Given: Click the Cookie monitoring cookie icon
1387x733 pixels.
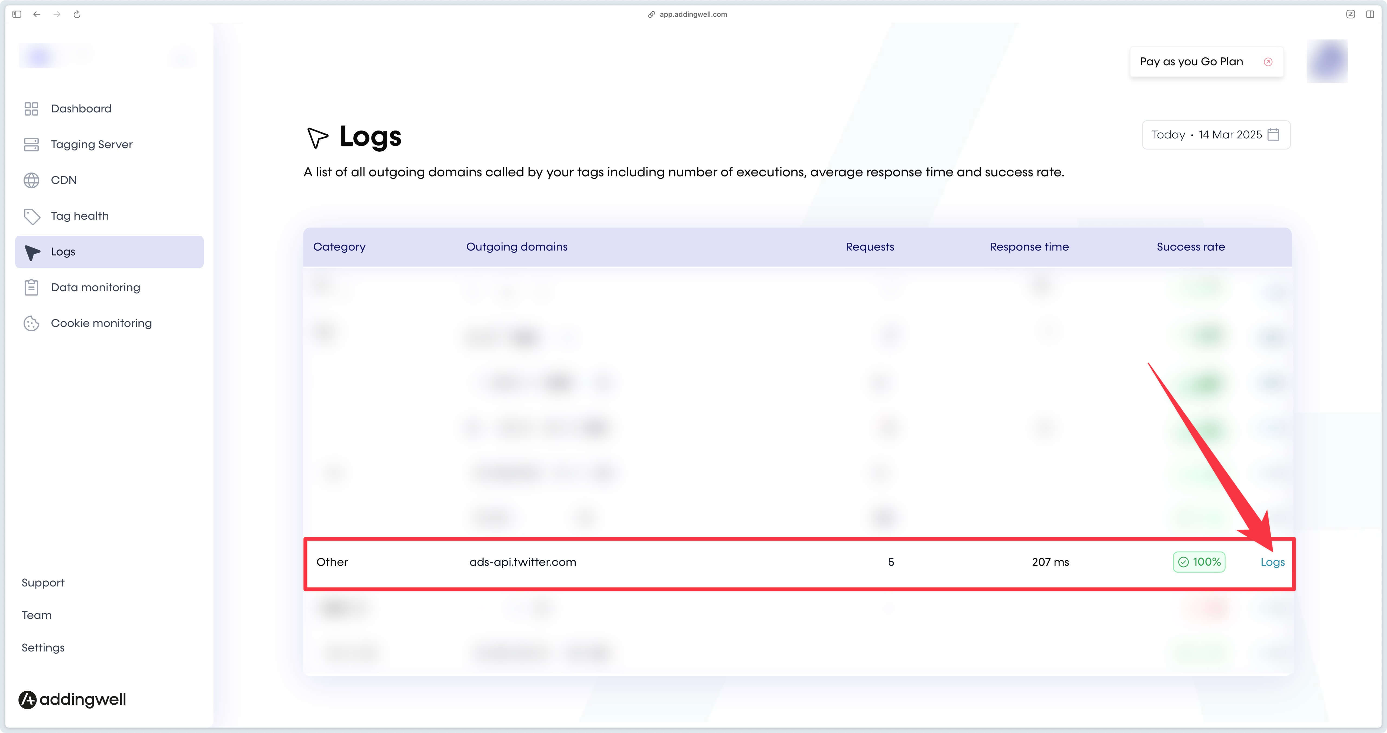Looking at the screenshot, I should [31, 323].
